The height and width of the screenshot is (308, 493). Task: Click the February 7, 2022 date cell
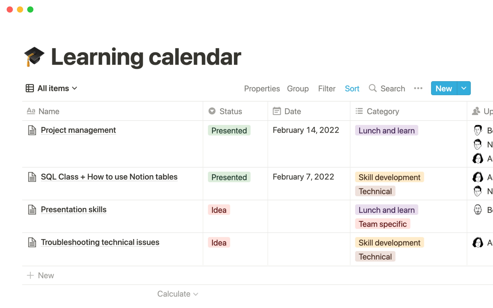tap(303, 177)
